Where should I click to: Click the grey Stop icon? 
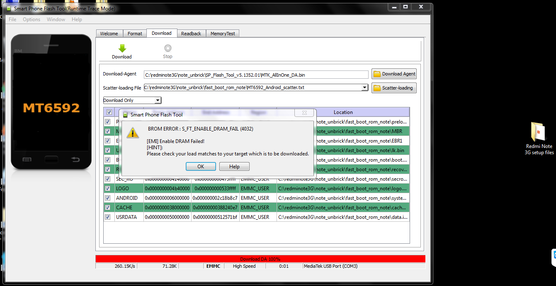tap(168, 48)
